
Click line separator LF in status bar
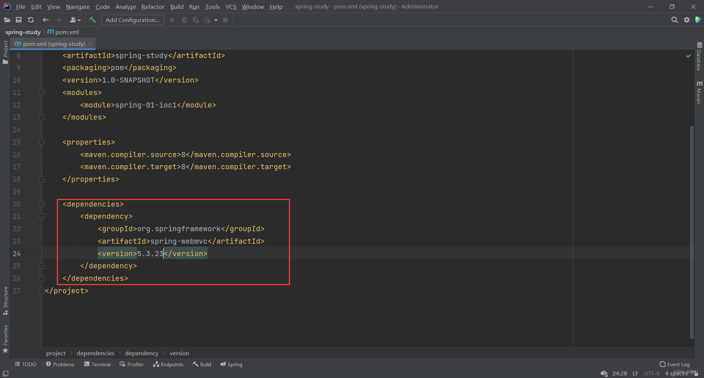point(635,373)
